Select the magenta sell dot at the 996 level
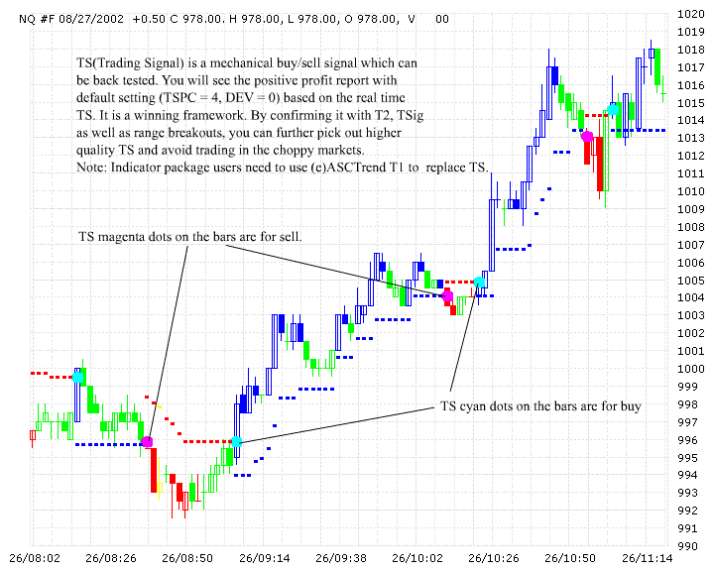Viewport: 713px width, 571px height. tap(147, 442)
